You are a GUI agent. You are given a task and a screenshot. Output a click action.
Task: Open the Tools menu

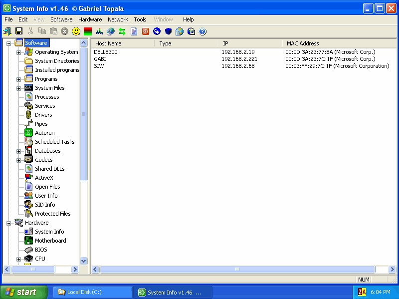(x=140, y=19)
